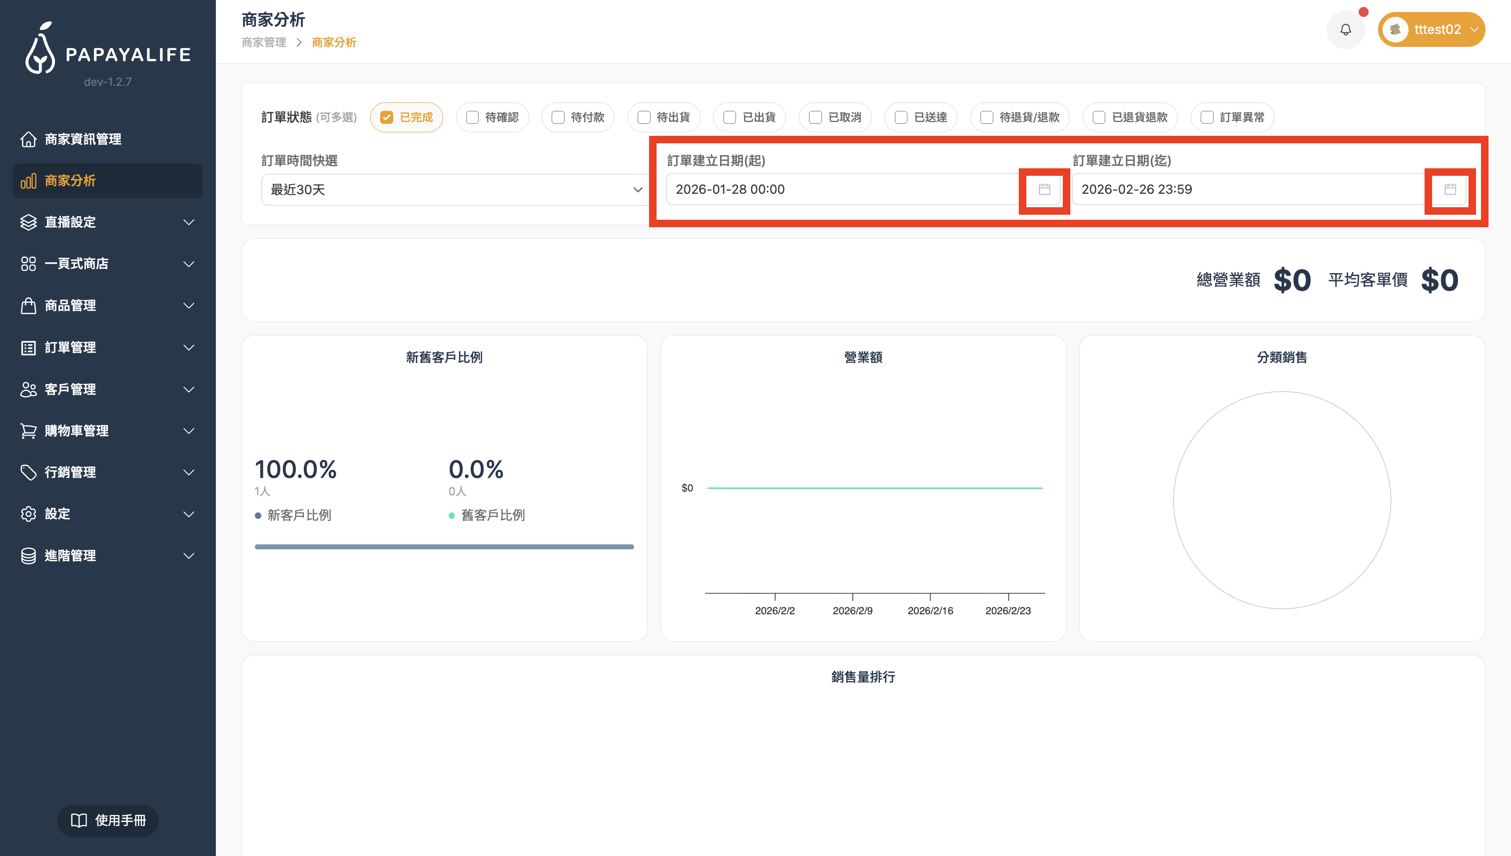
Task: Click the house icon for 商家資訊管理
Action: coord(28,139)
